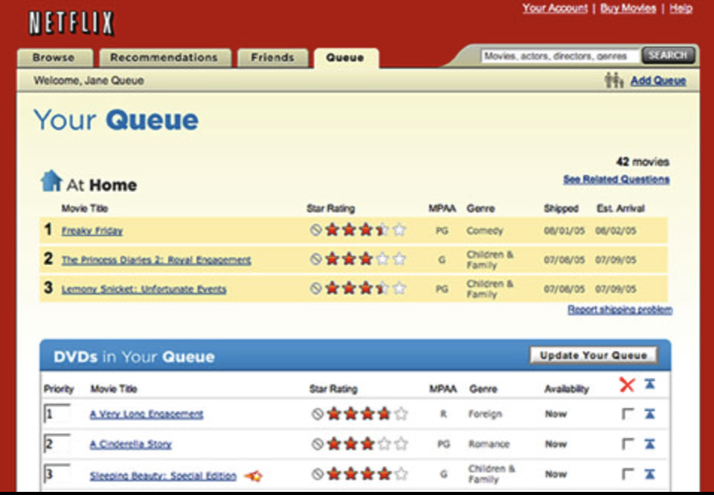Viewport: 714px width, 495px height.
Task: Check remove box for A Very Long Engagement
Action: point(628,414)
